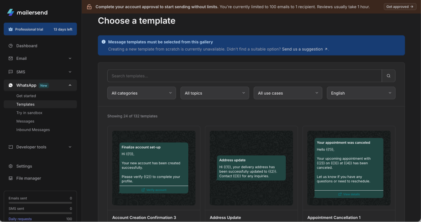Click the Dashboard clock icon

pos(10,46)
